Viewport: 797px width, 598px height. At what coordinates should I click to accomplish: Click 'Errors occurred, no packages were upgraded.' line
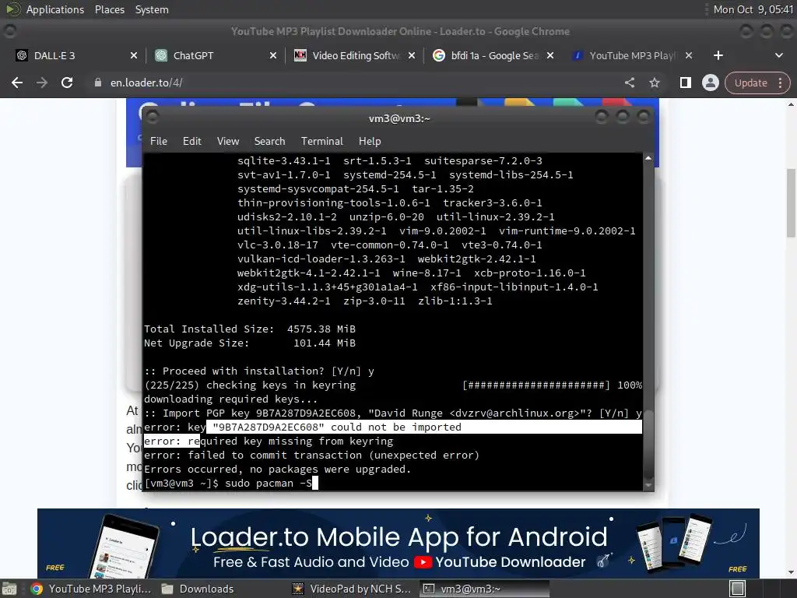click(277, 470)
